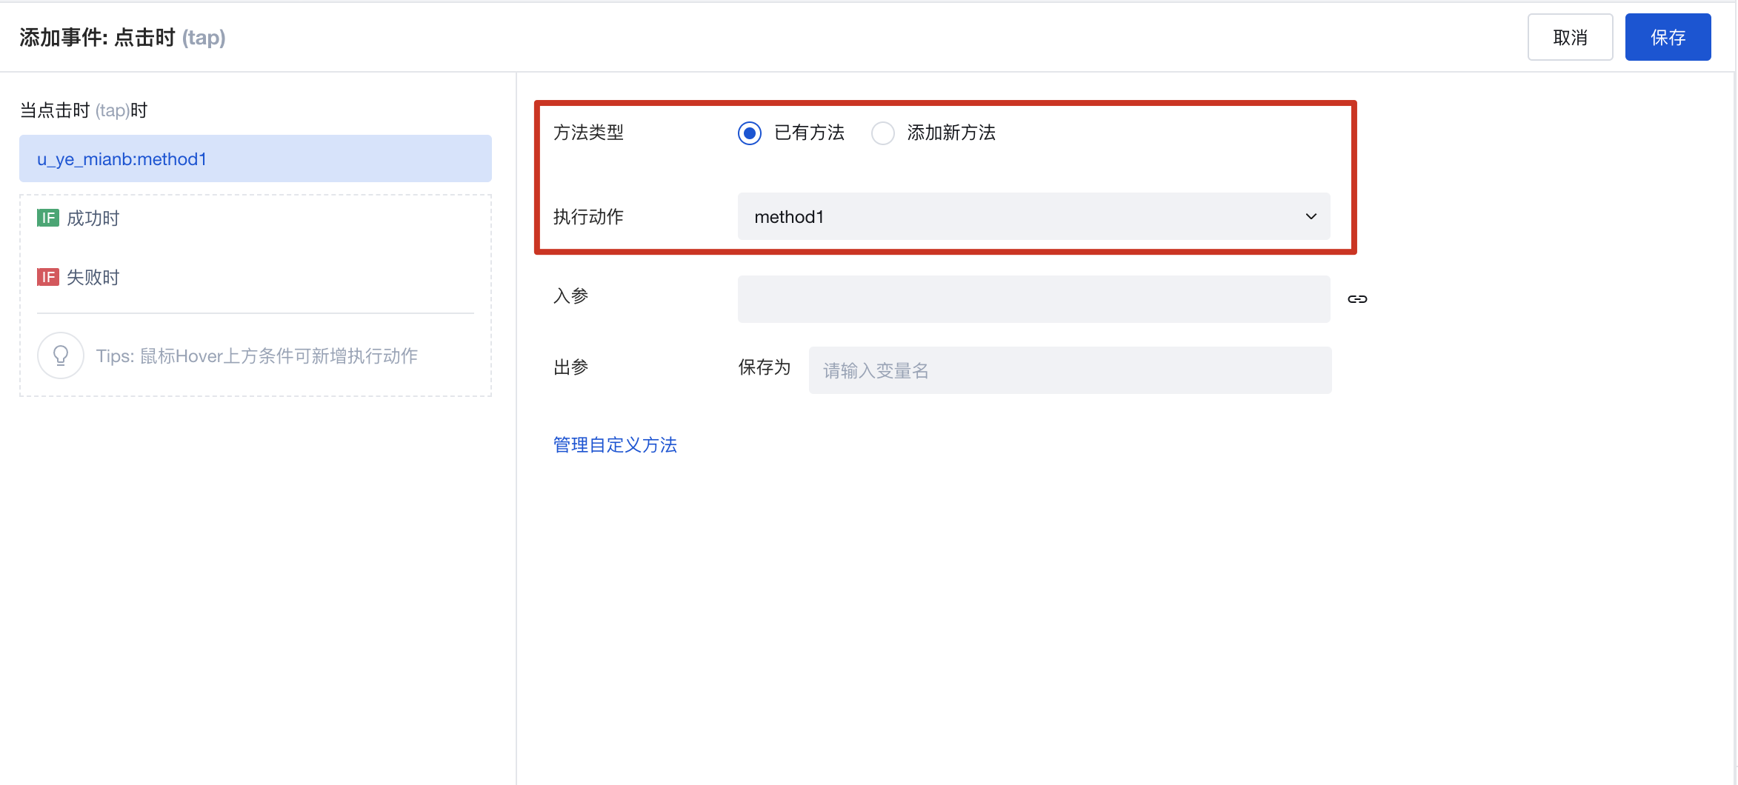
Task: Click the link icon beside 入参 field
Action: (1357, 299)
